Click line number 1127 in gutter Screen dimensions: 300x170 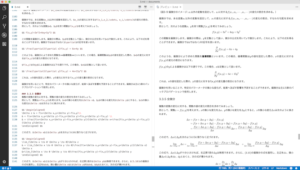tap(15, 110)
